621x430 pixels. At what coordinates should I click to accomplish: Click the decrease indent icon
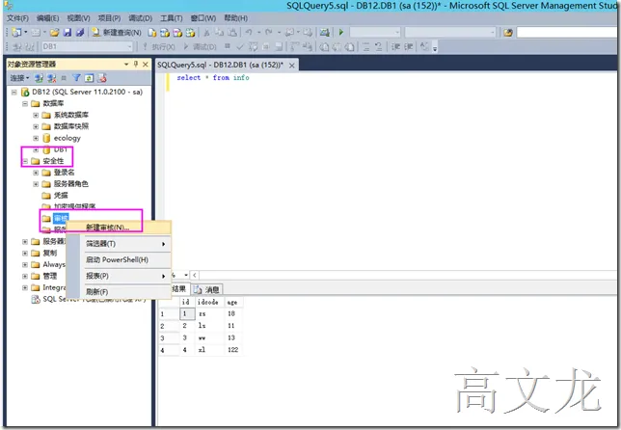(x=395, y=46)
